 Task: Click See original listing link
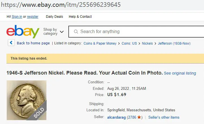(x=180, y=73)
